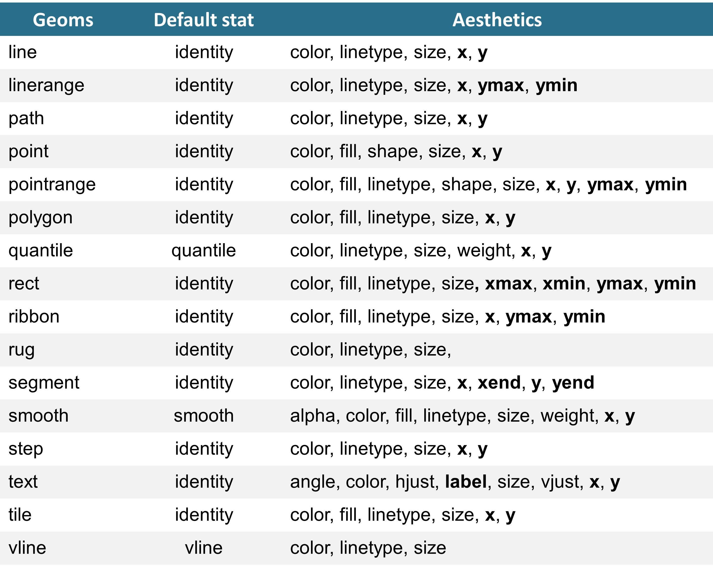This screenshot has height=569, width=713.
Task: Click the Default stat column header
Action: tap(204, 20)
